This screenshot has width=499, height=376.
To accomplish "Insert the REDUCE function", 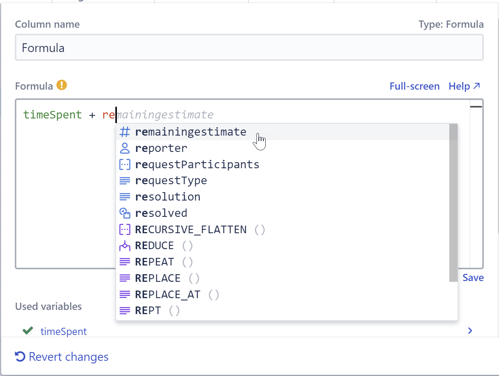I will coord(282,246).
